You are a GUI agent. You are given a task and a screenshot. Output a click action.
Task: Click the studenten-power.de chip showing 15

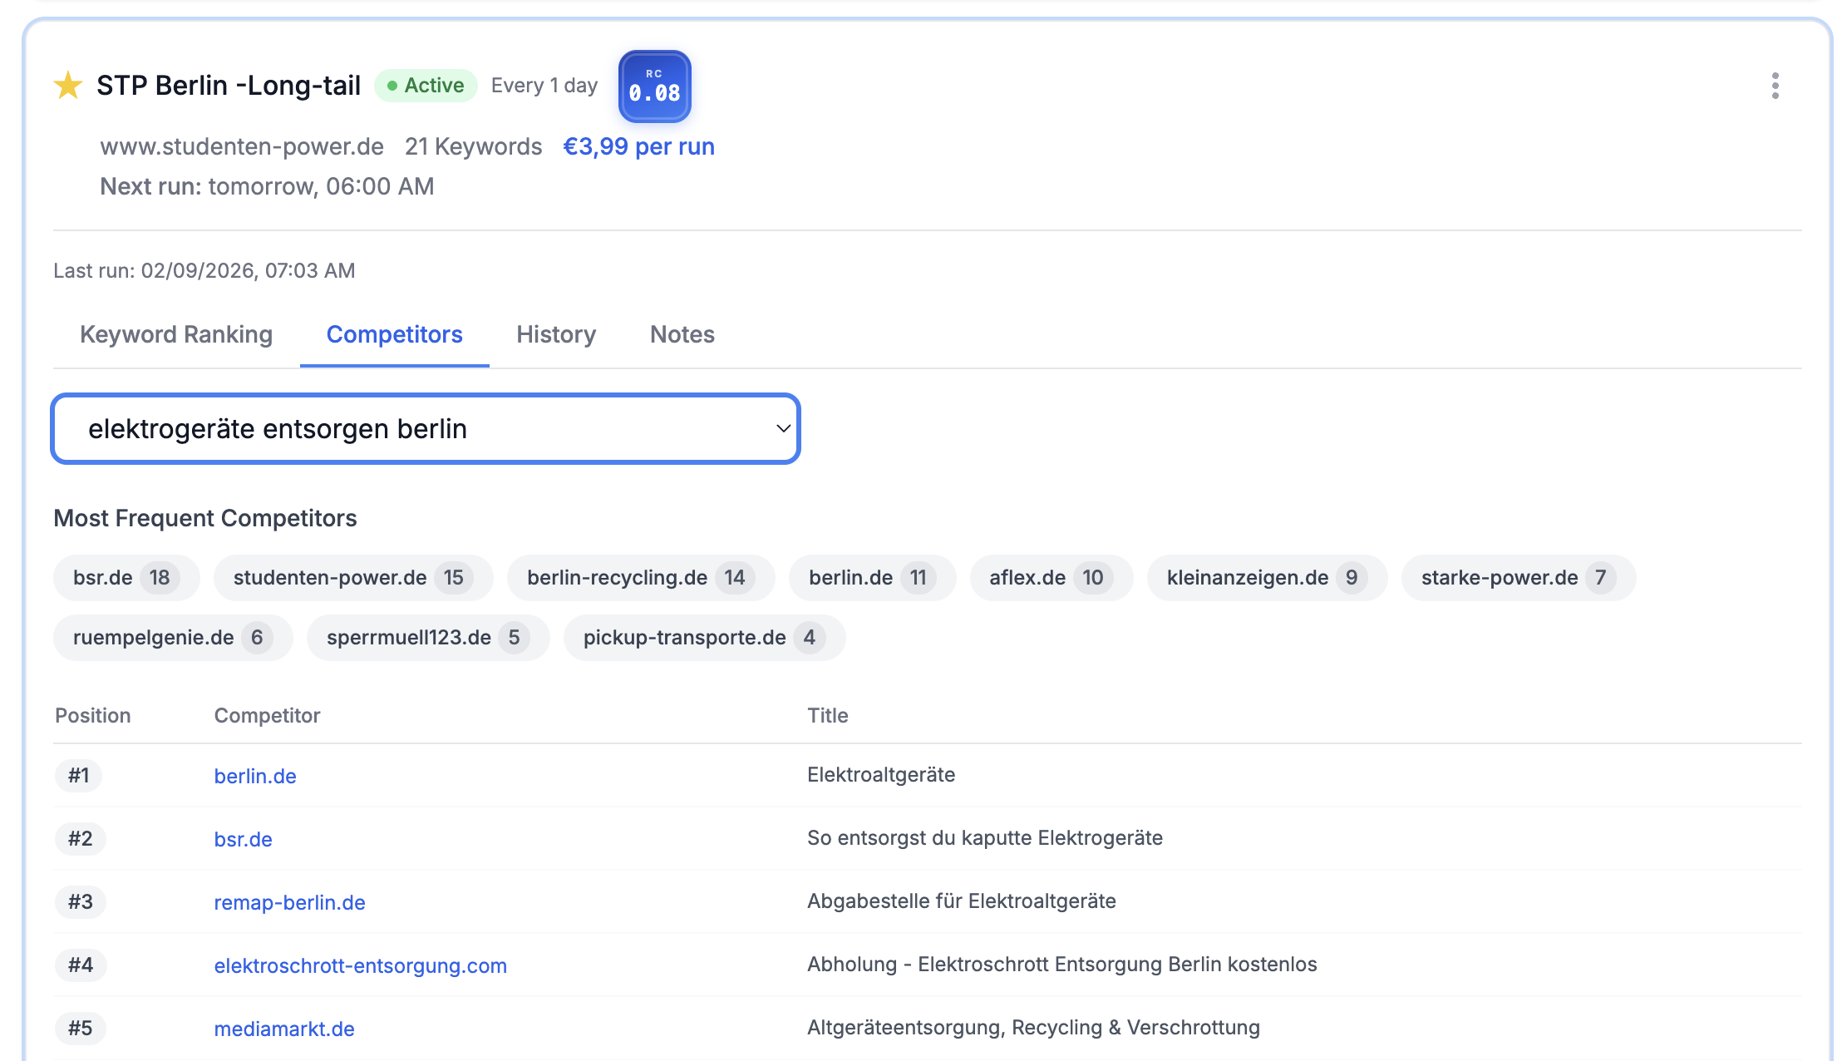pyautogui.click(x=352, y=577)
